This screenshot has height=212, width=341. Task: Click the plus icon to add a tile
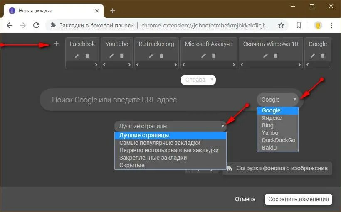pos(56,44)
